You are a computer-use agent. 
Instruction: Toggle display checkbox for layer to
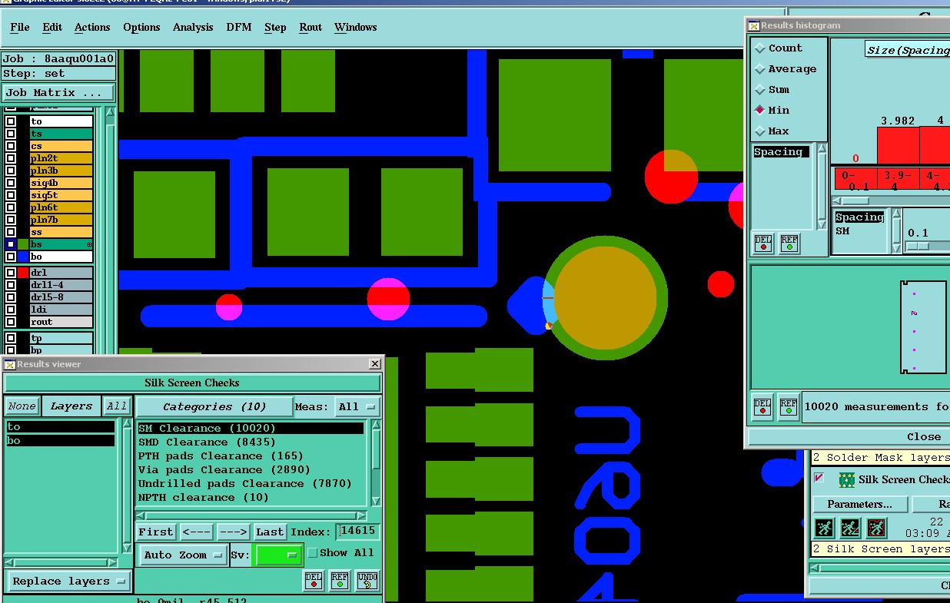tap(11, 121)
